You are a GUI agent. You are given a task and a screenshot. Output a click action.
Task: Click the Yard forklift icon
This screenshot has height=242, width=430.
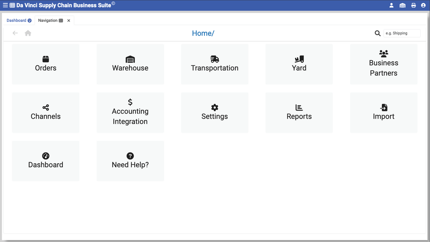299,59
